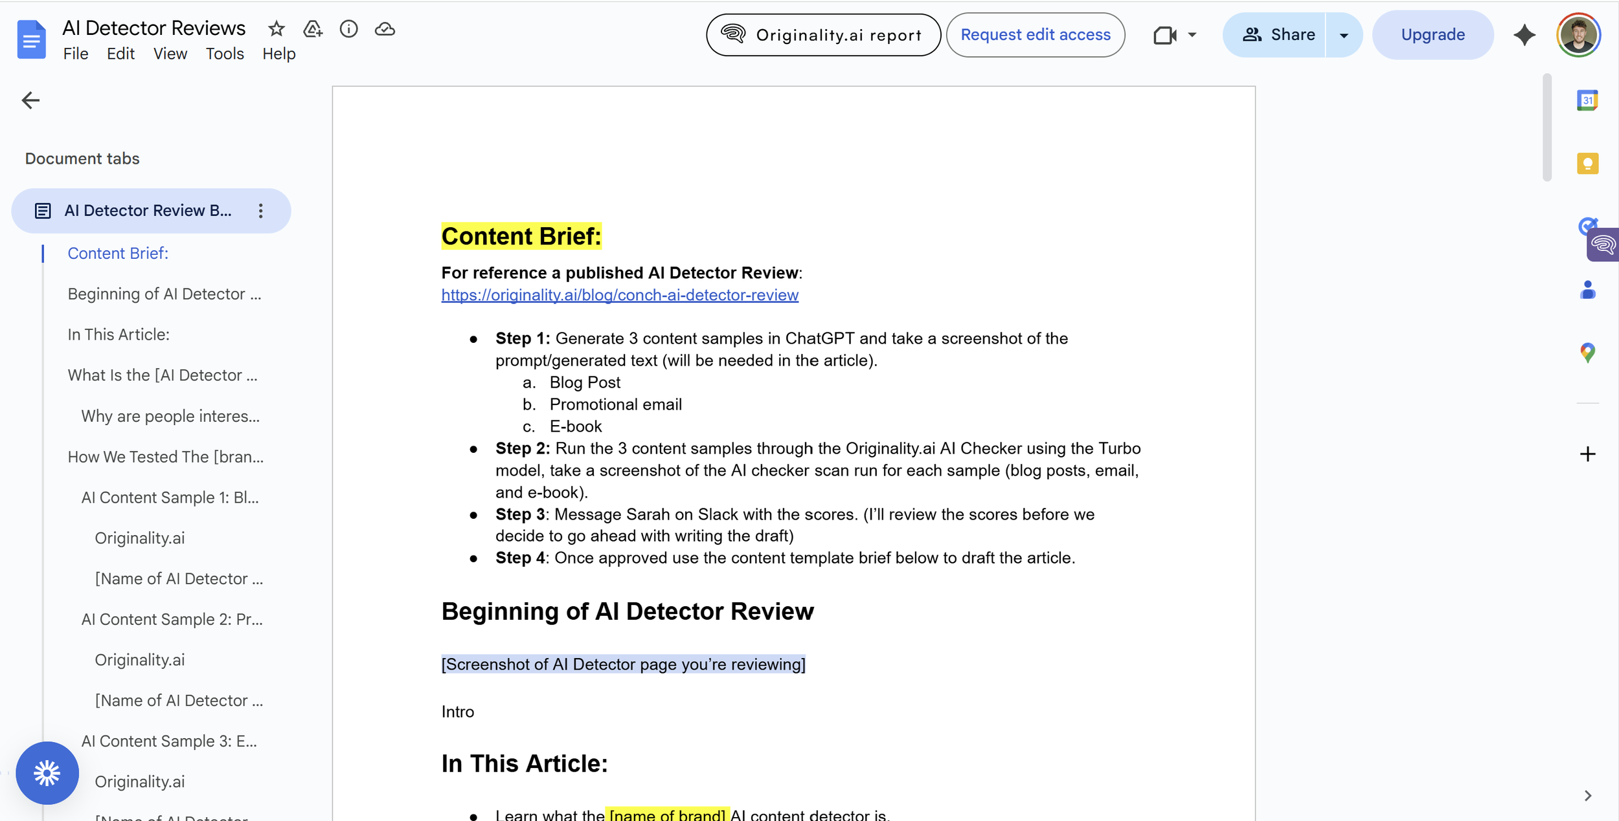
Task: Open tab options three-dot menu
Action: 260,211
